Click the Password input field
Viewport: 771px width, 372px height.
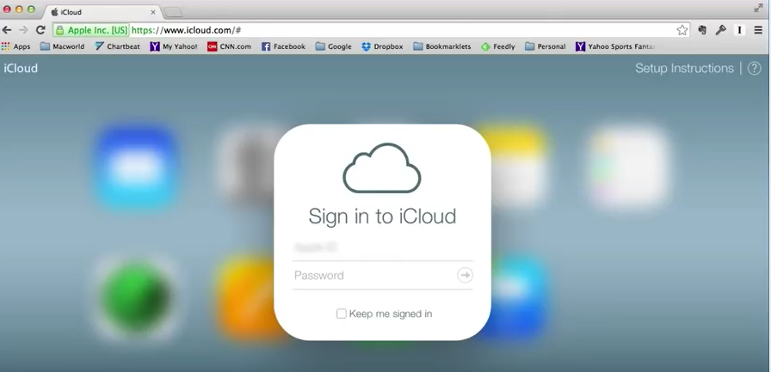(373, 275)
